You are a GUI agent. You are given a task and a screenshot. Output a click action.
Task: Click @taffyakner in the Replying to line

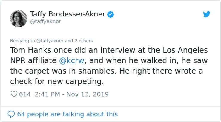[50, 41]
